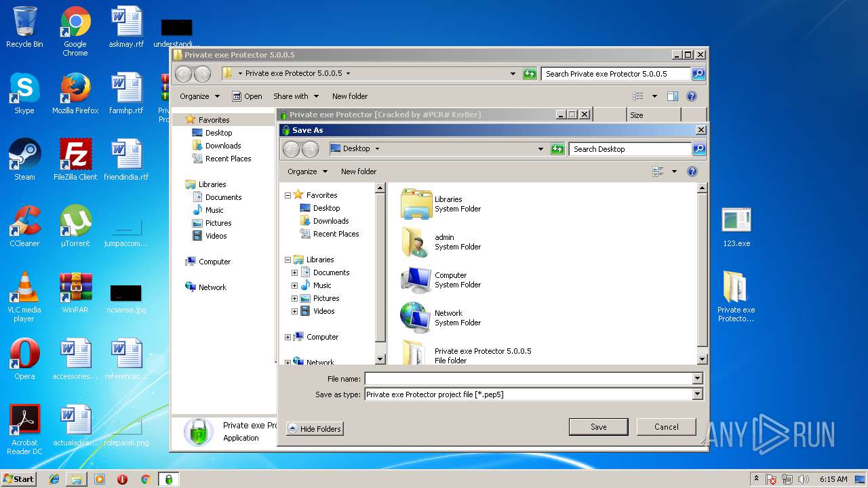Expand Computer node in Save As tree
Screen dimensions: 868x488
pyautogui.click(x=288, y=337)
